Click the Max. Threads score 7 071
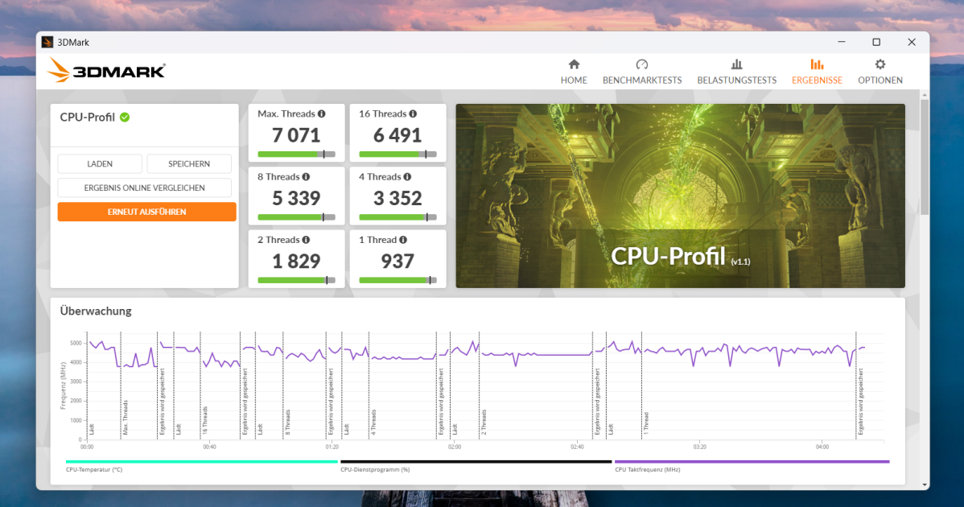 [x=296, y=135]
